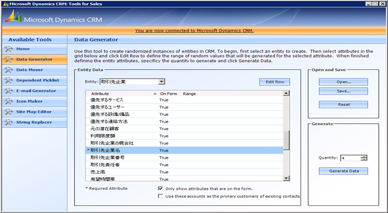Open the Entity dropdown list

162,82
